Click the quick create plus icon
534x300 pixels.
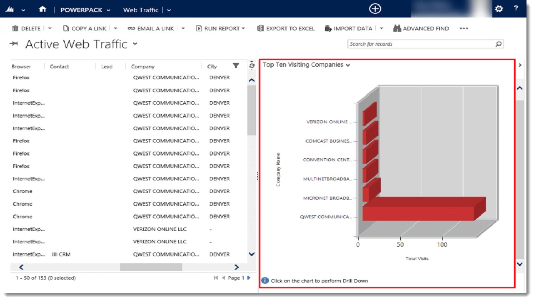[375, 9]
